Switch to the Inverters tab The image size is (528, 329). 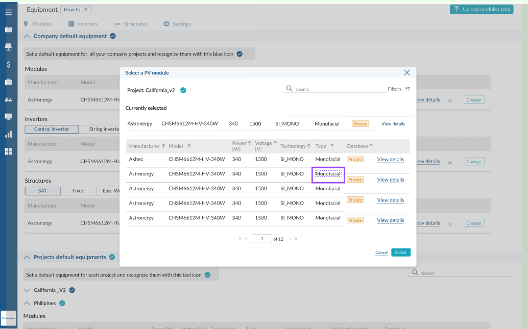(x=83, y=24)
